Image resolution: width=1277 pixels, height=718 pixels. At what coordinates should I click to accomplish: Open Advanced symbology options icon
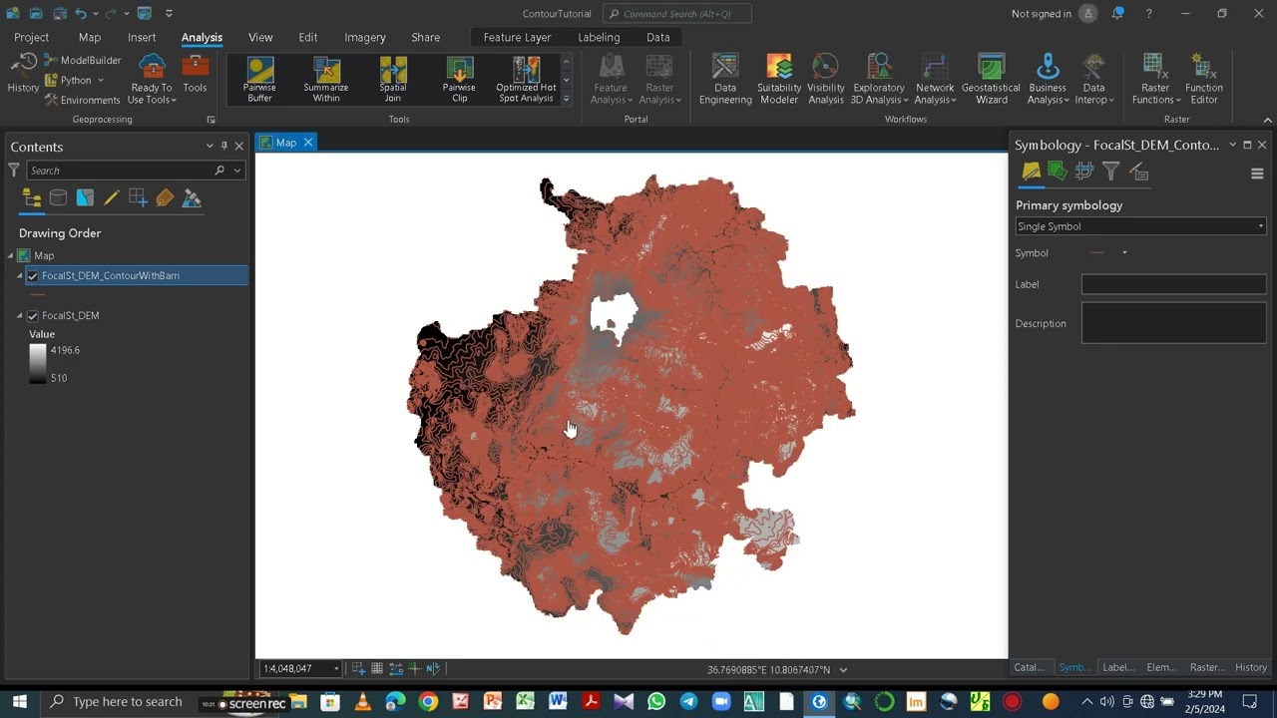pos(1138,173)
